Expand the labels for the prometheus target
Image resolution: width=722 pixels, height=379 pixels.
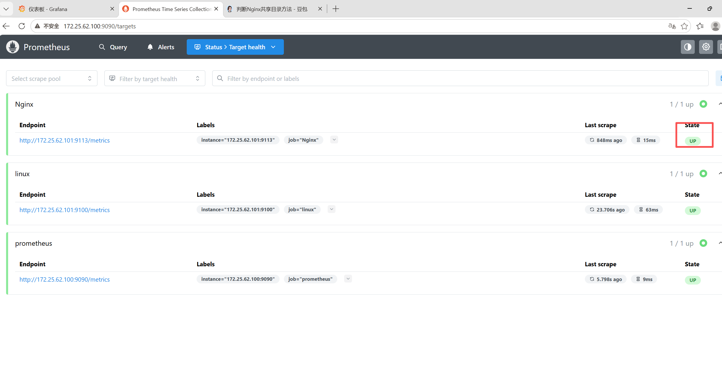(x=348, y=279)
